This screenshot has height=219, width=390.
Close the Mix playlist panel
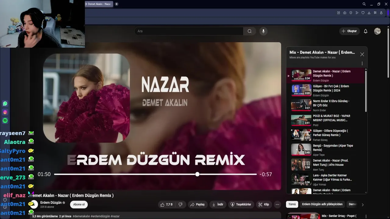point(362,54)
